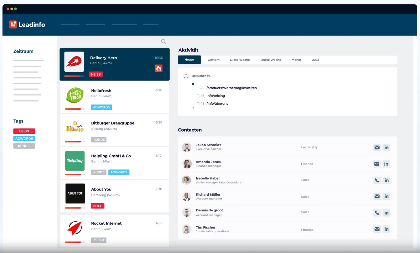Email Jakob Schmidt via envelope icon

377,147
